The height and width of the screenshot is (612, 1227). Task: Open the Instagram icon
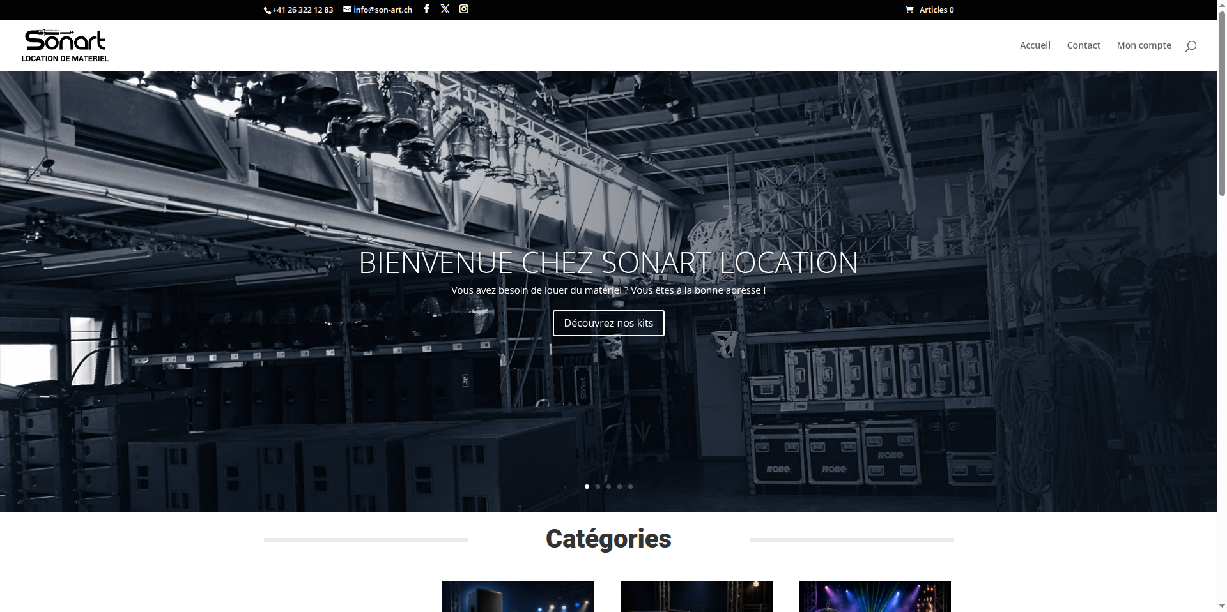tap(464, 9)
